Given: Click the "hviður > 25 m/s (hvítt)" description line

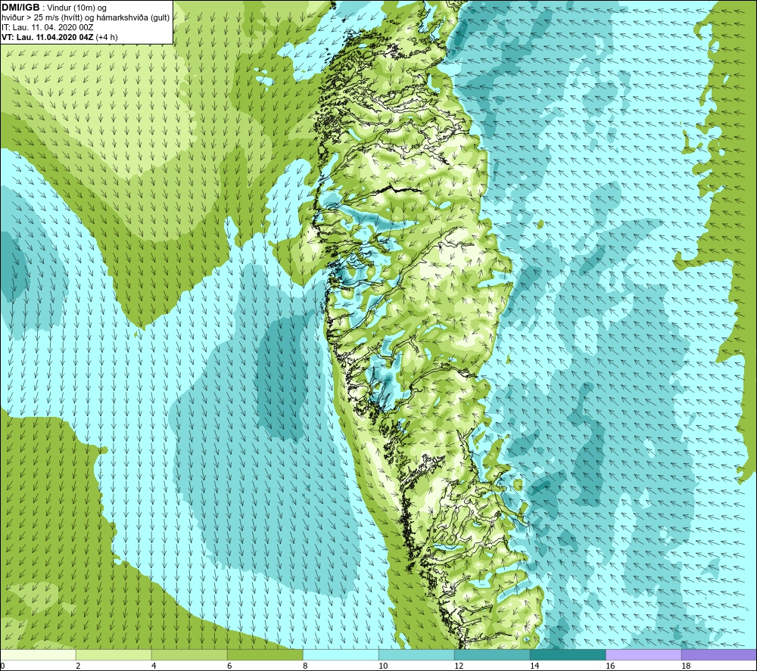Looking at the screenshot, I should click(86, 17).
